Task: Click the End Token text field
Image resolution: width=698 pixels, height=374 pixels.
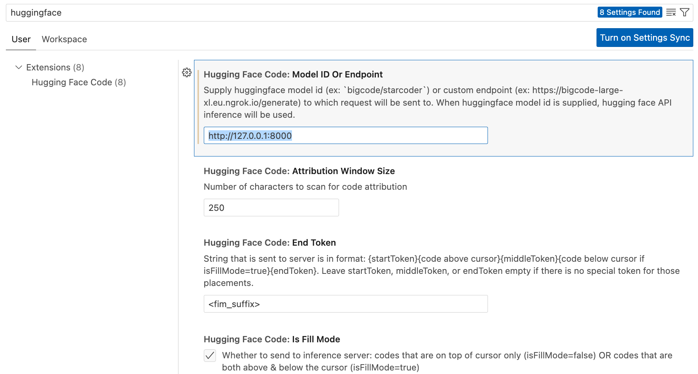Action: click(x=345, y=304)
